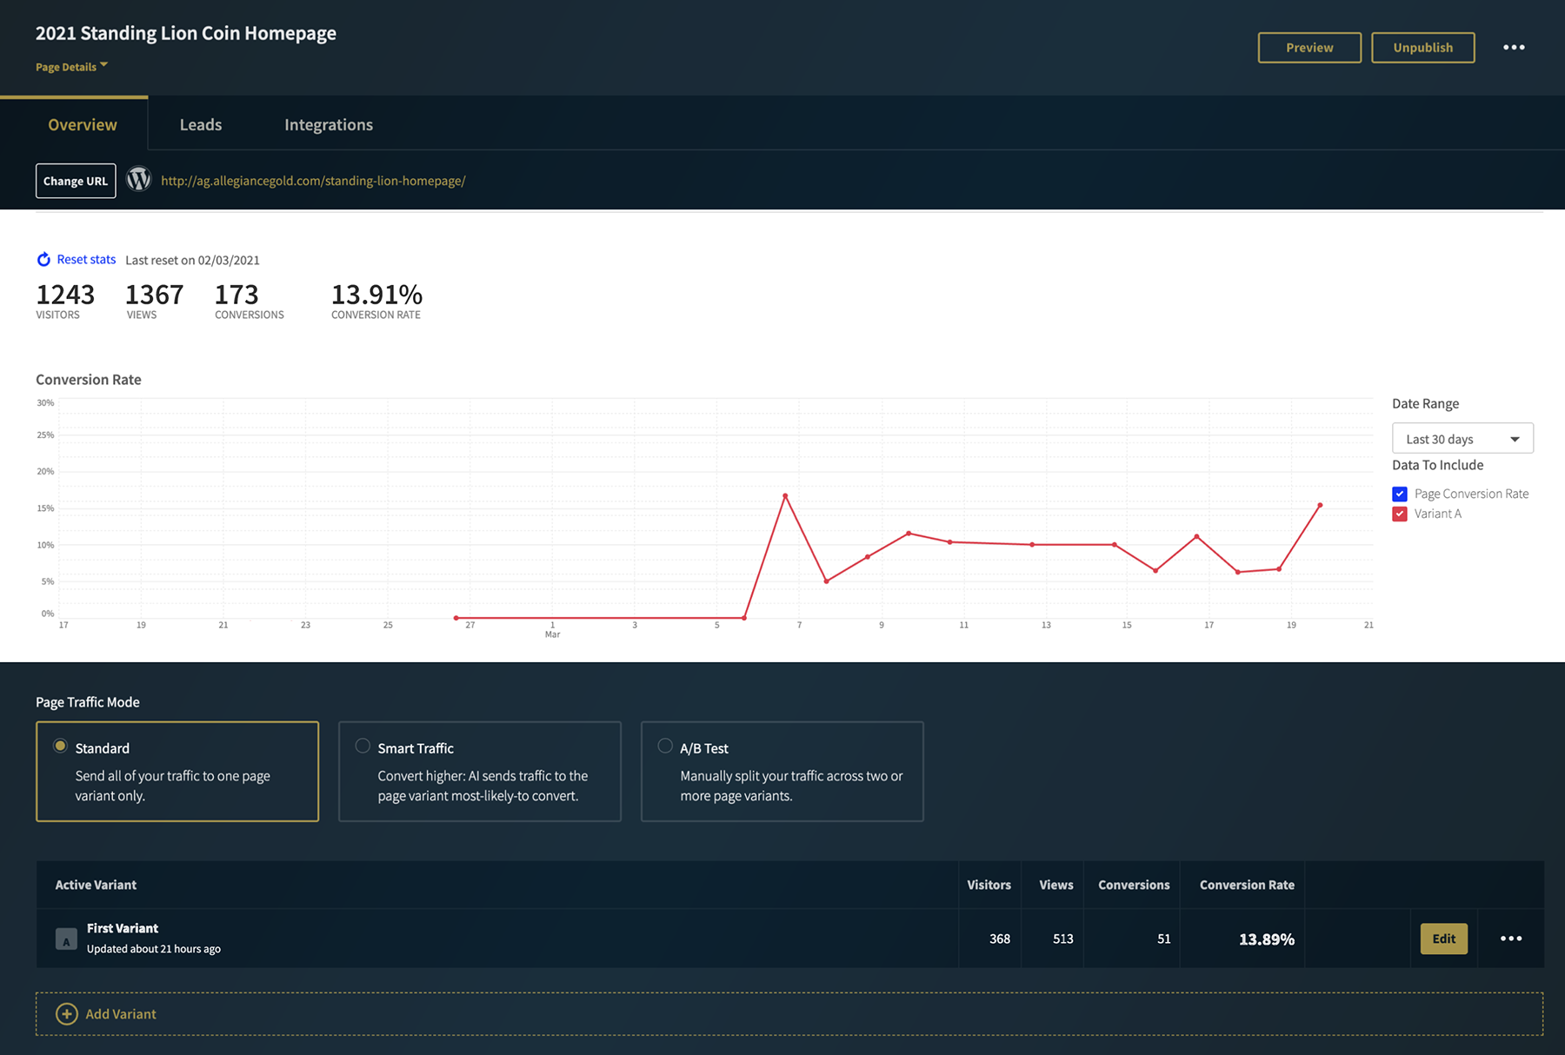
Task: Click the Add Variant label
Action: click(x=121, y=1014)
